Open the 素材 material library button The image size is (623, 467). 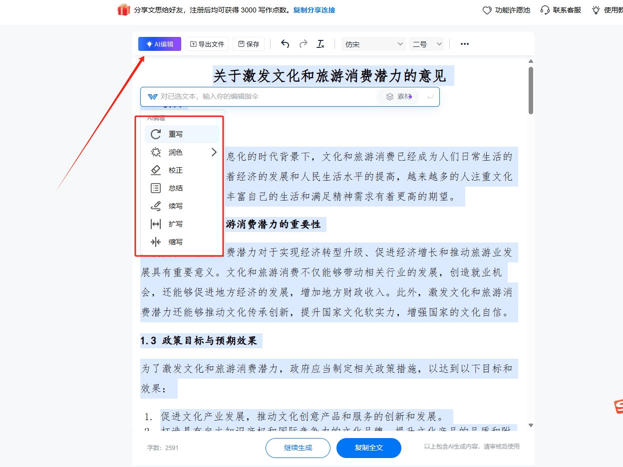(398, 96)
